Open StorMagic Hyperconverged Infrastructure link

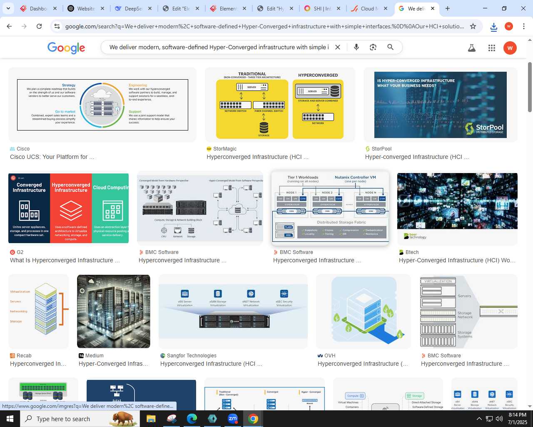point(257,157)
